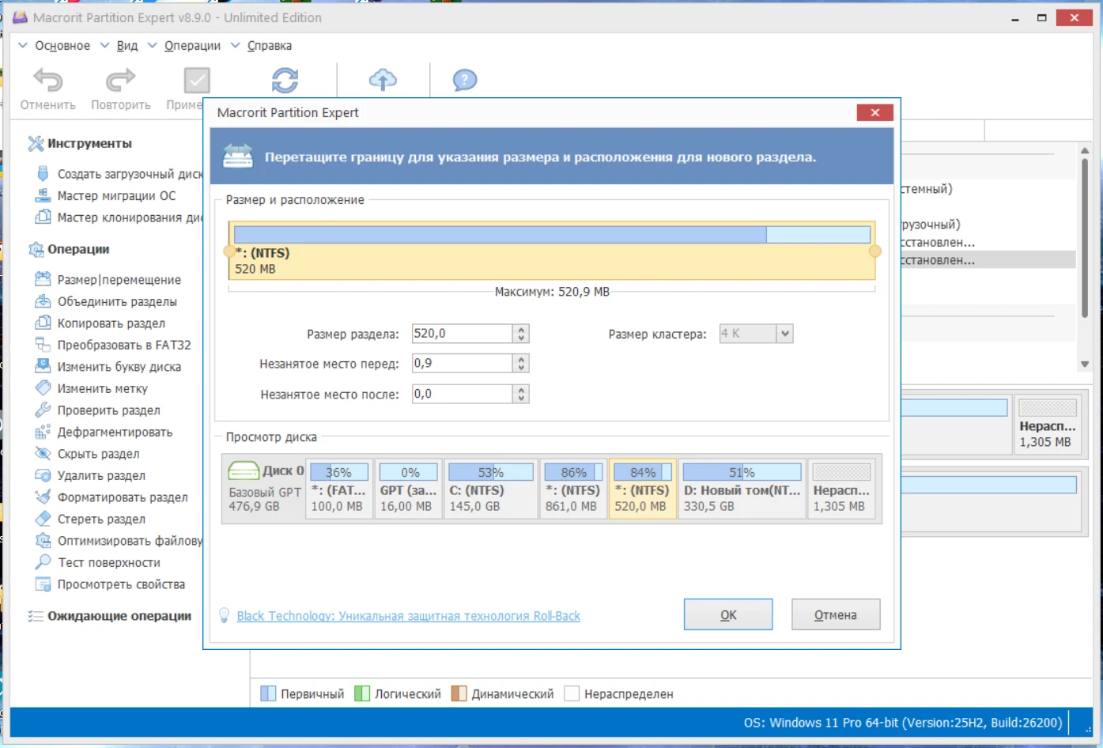Open help via question mark icon
Image resolution: width=1103 pixels, height=748 pixels.
[x=464, y=80]
